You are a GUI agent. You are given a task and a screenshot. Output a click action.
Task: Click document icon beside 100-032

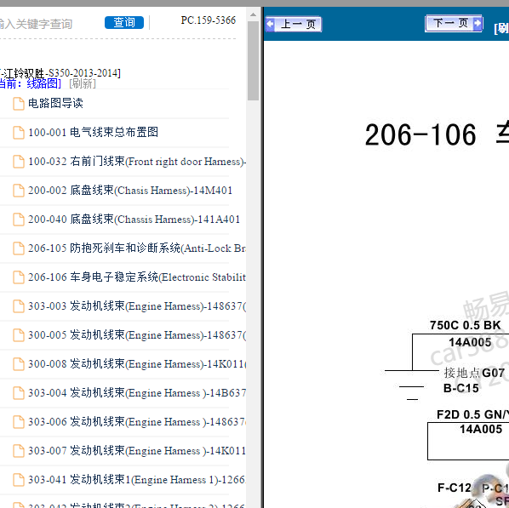pyautogui.click(x=19, y=162)
